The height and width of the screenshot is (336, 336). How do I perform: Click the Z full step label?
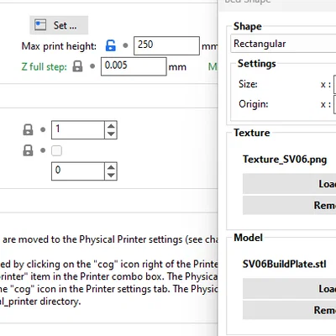coord(45,66)
